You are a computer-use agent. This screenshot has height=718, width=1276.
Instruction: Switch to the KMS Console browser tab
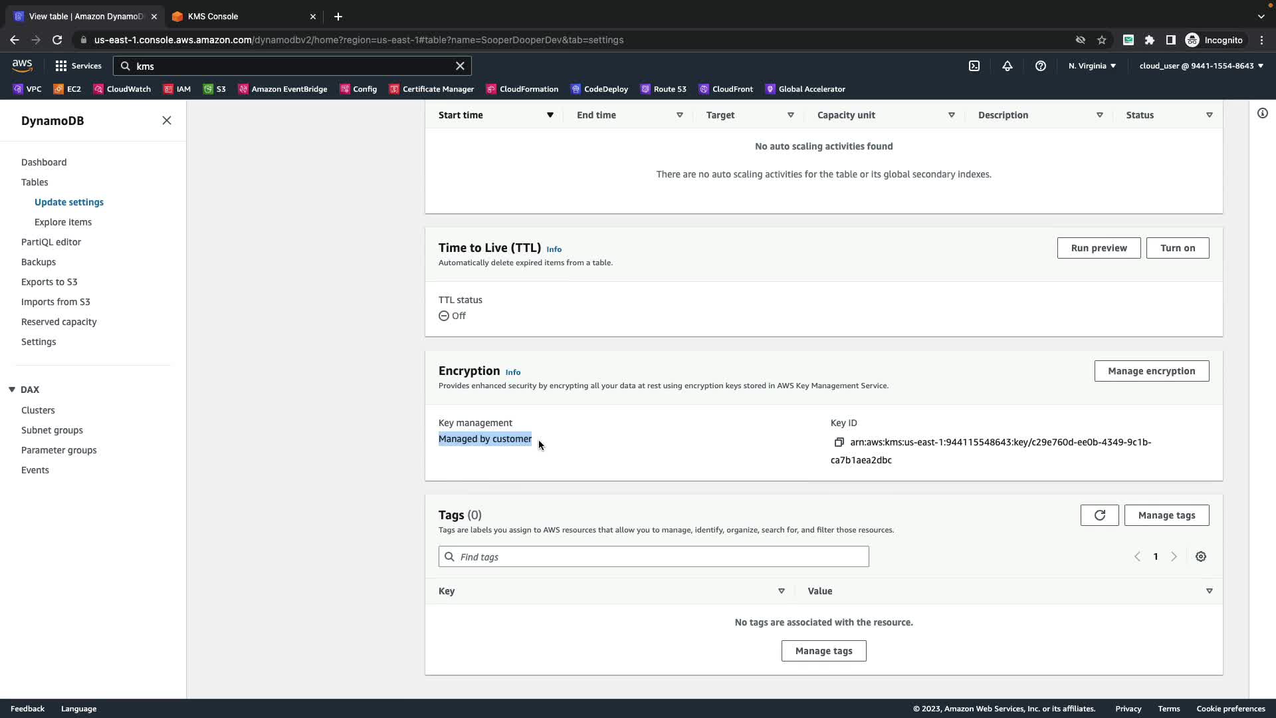(213, 16)
